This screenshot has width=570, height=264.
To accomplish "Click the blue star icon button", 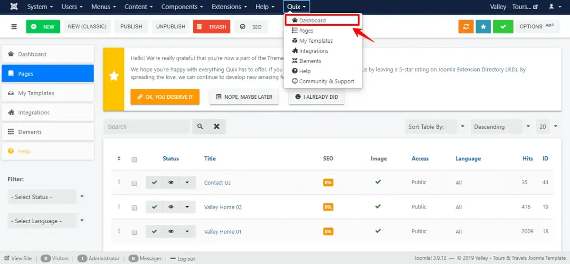I will coord(483,27).
